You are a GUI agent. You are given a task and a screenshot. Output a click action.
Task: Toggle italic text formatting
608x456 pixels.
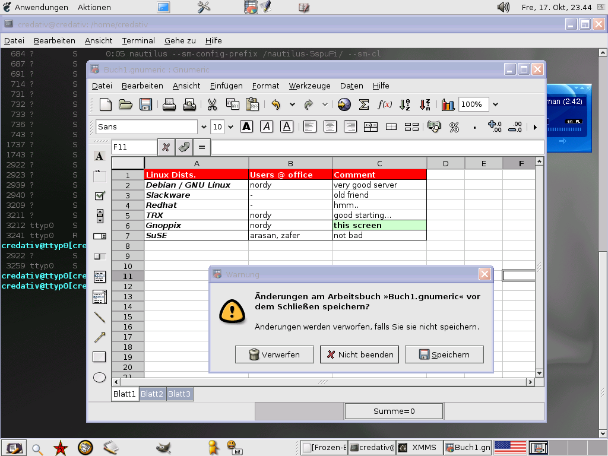coord(267,126)
